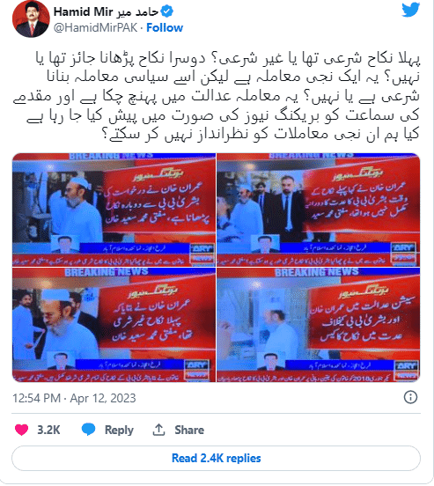The height and width of the screenshot is (486, 434).
Task: Open the top-left breaking news image
Action: [x=114, y=210]
